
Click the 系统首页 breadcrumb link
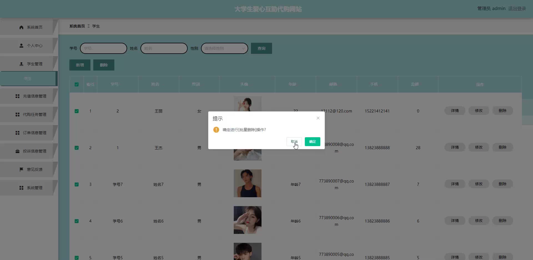pos(77,26)
